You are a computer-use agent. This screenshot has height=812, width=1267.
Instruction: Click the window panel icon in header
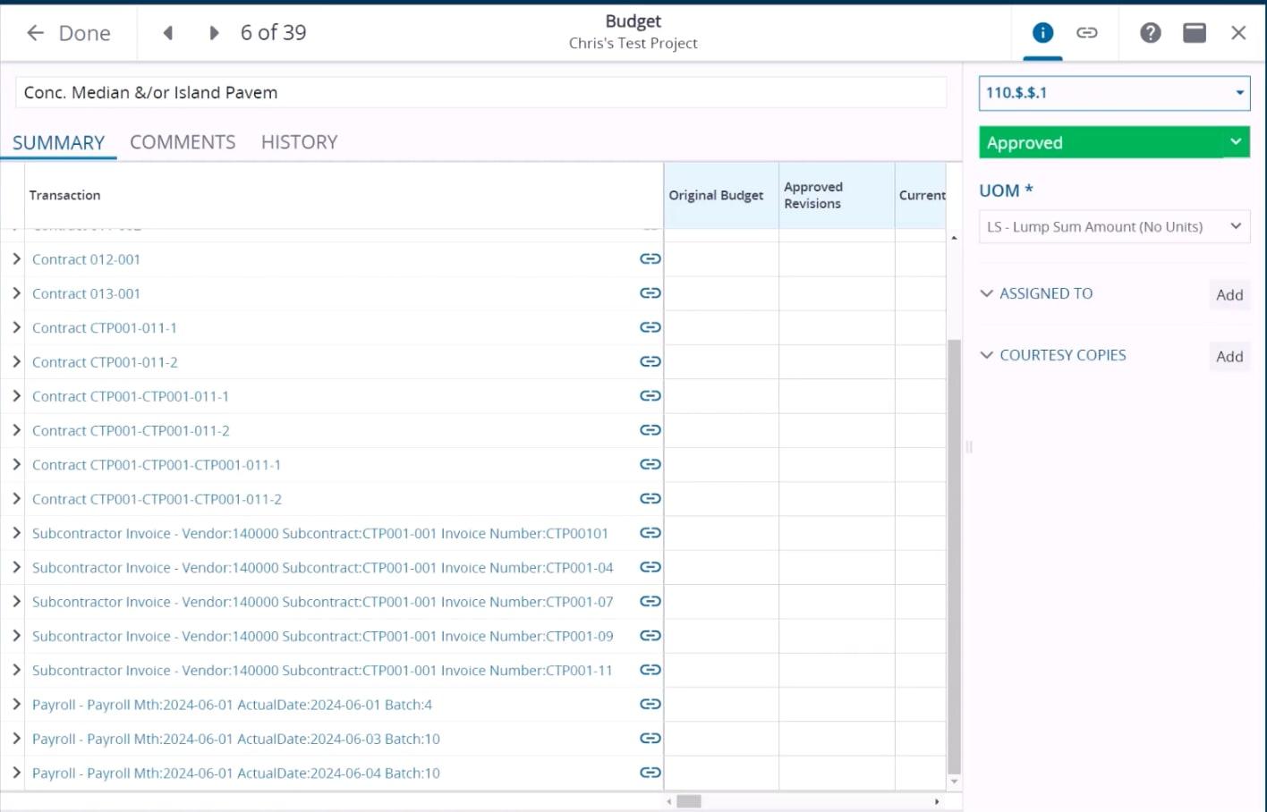coord(1194,33)
